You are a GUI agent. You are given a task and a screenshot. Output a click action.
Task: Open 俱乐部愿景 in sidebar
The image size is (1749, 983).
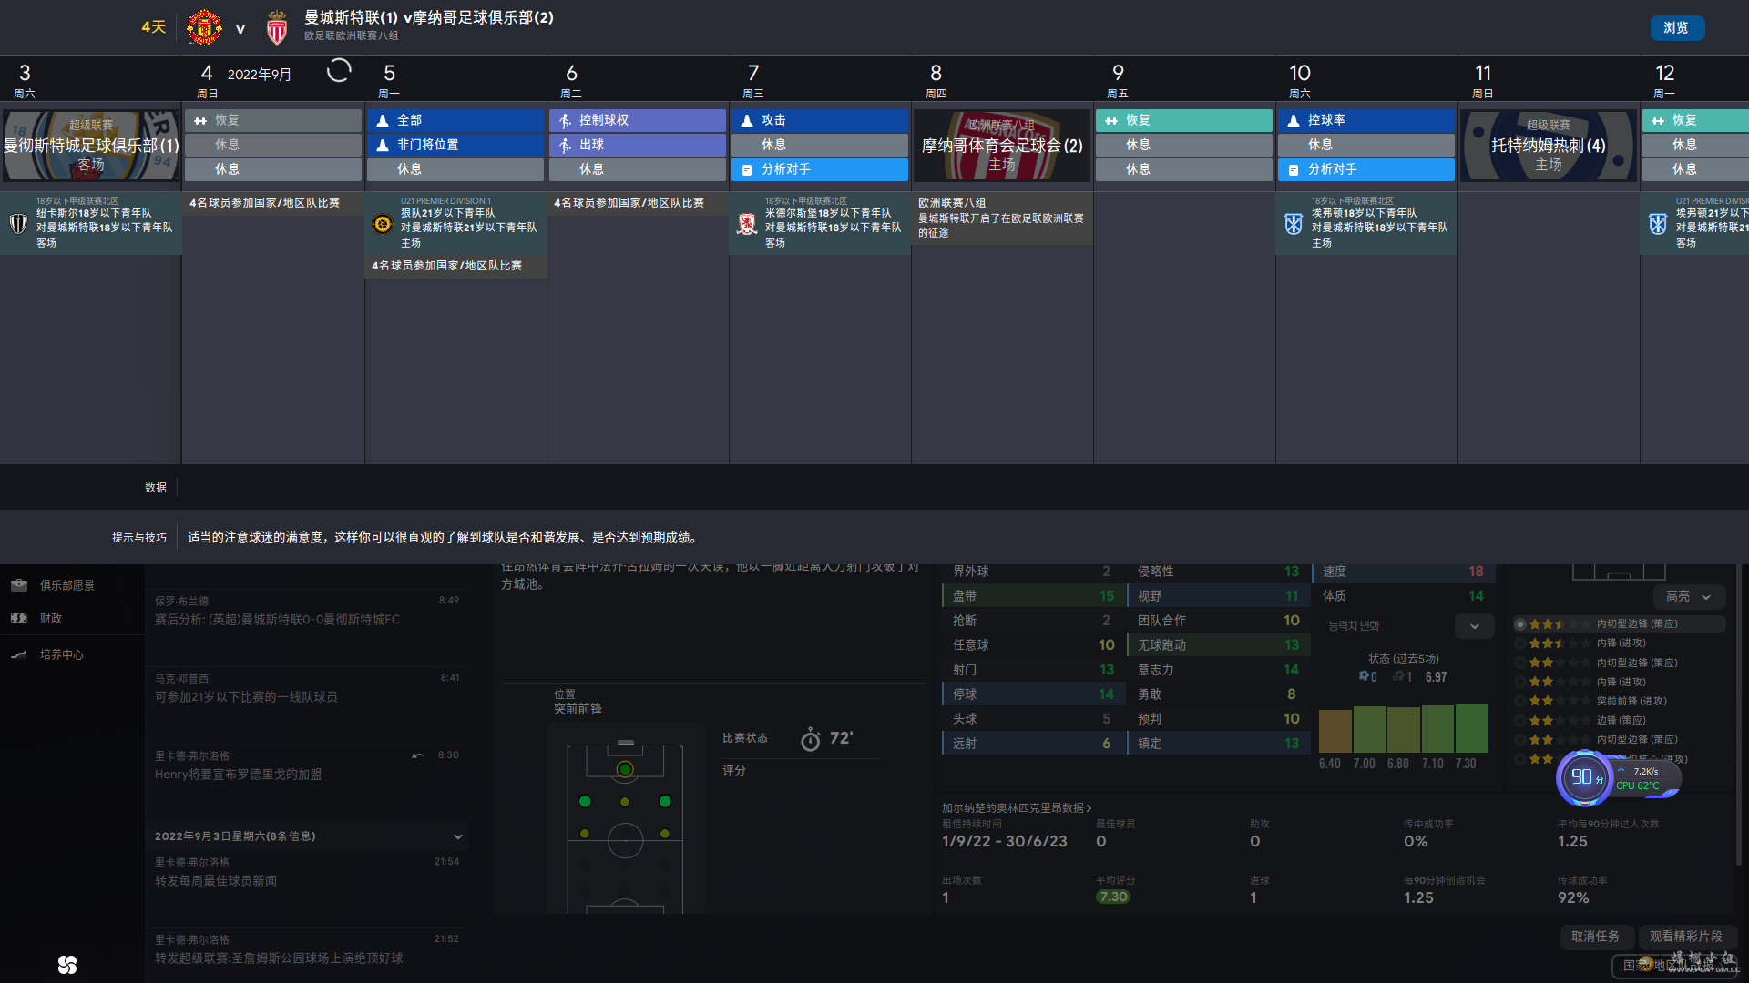pyautogui.click(x=66, y=585)
